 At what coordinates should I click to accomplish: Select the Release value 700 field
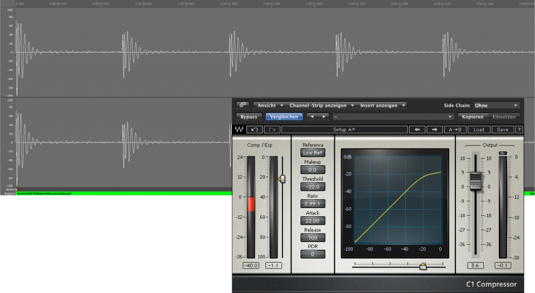point(312,238)
